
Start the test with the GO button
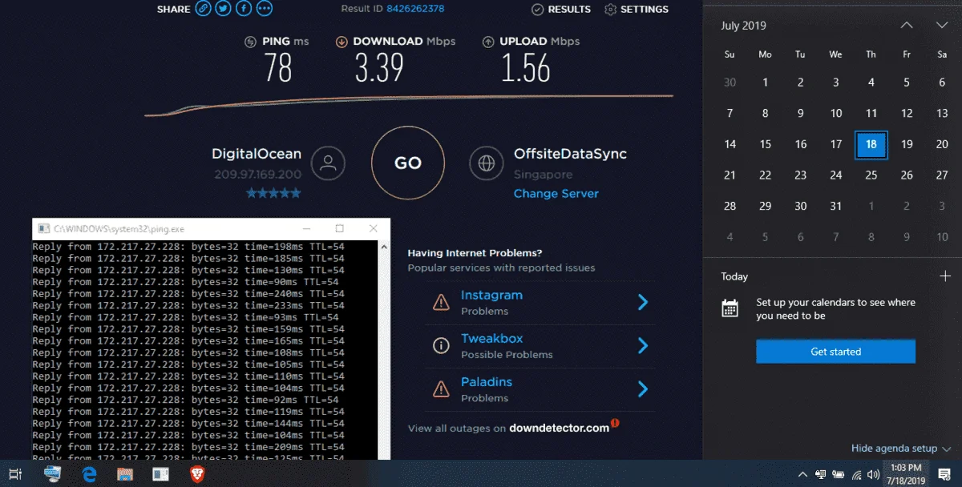[x=407, y=163]
